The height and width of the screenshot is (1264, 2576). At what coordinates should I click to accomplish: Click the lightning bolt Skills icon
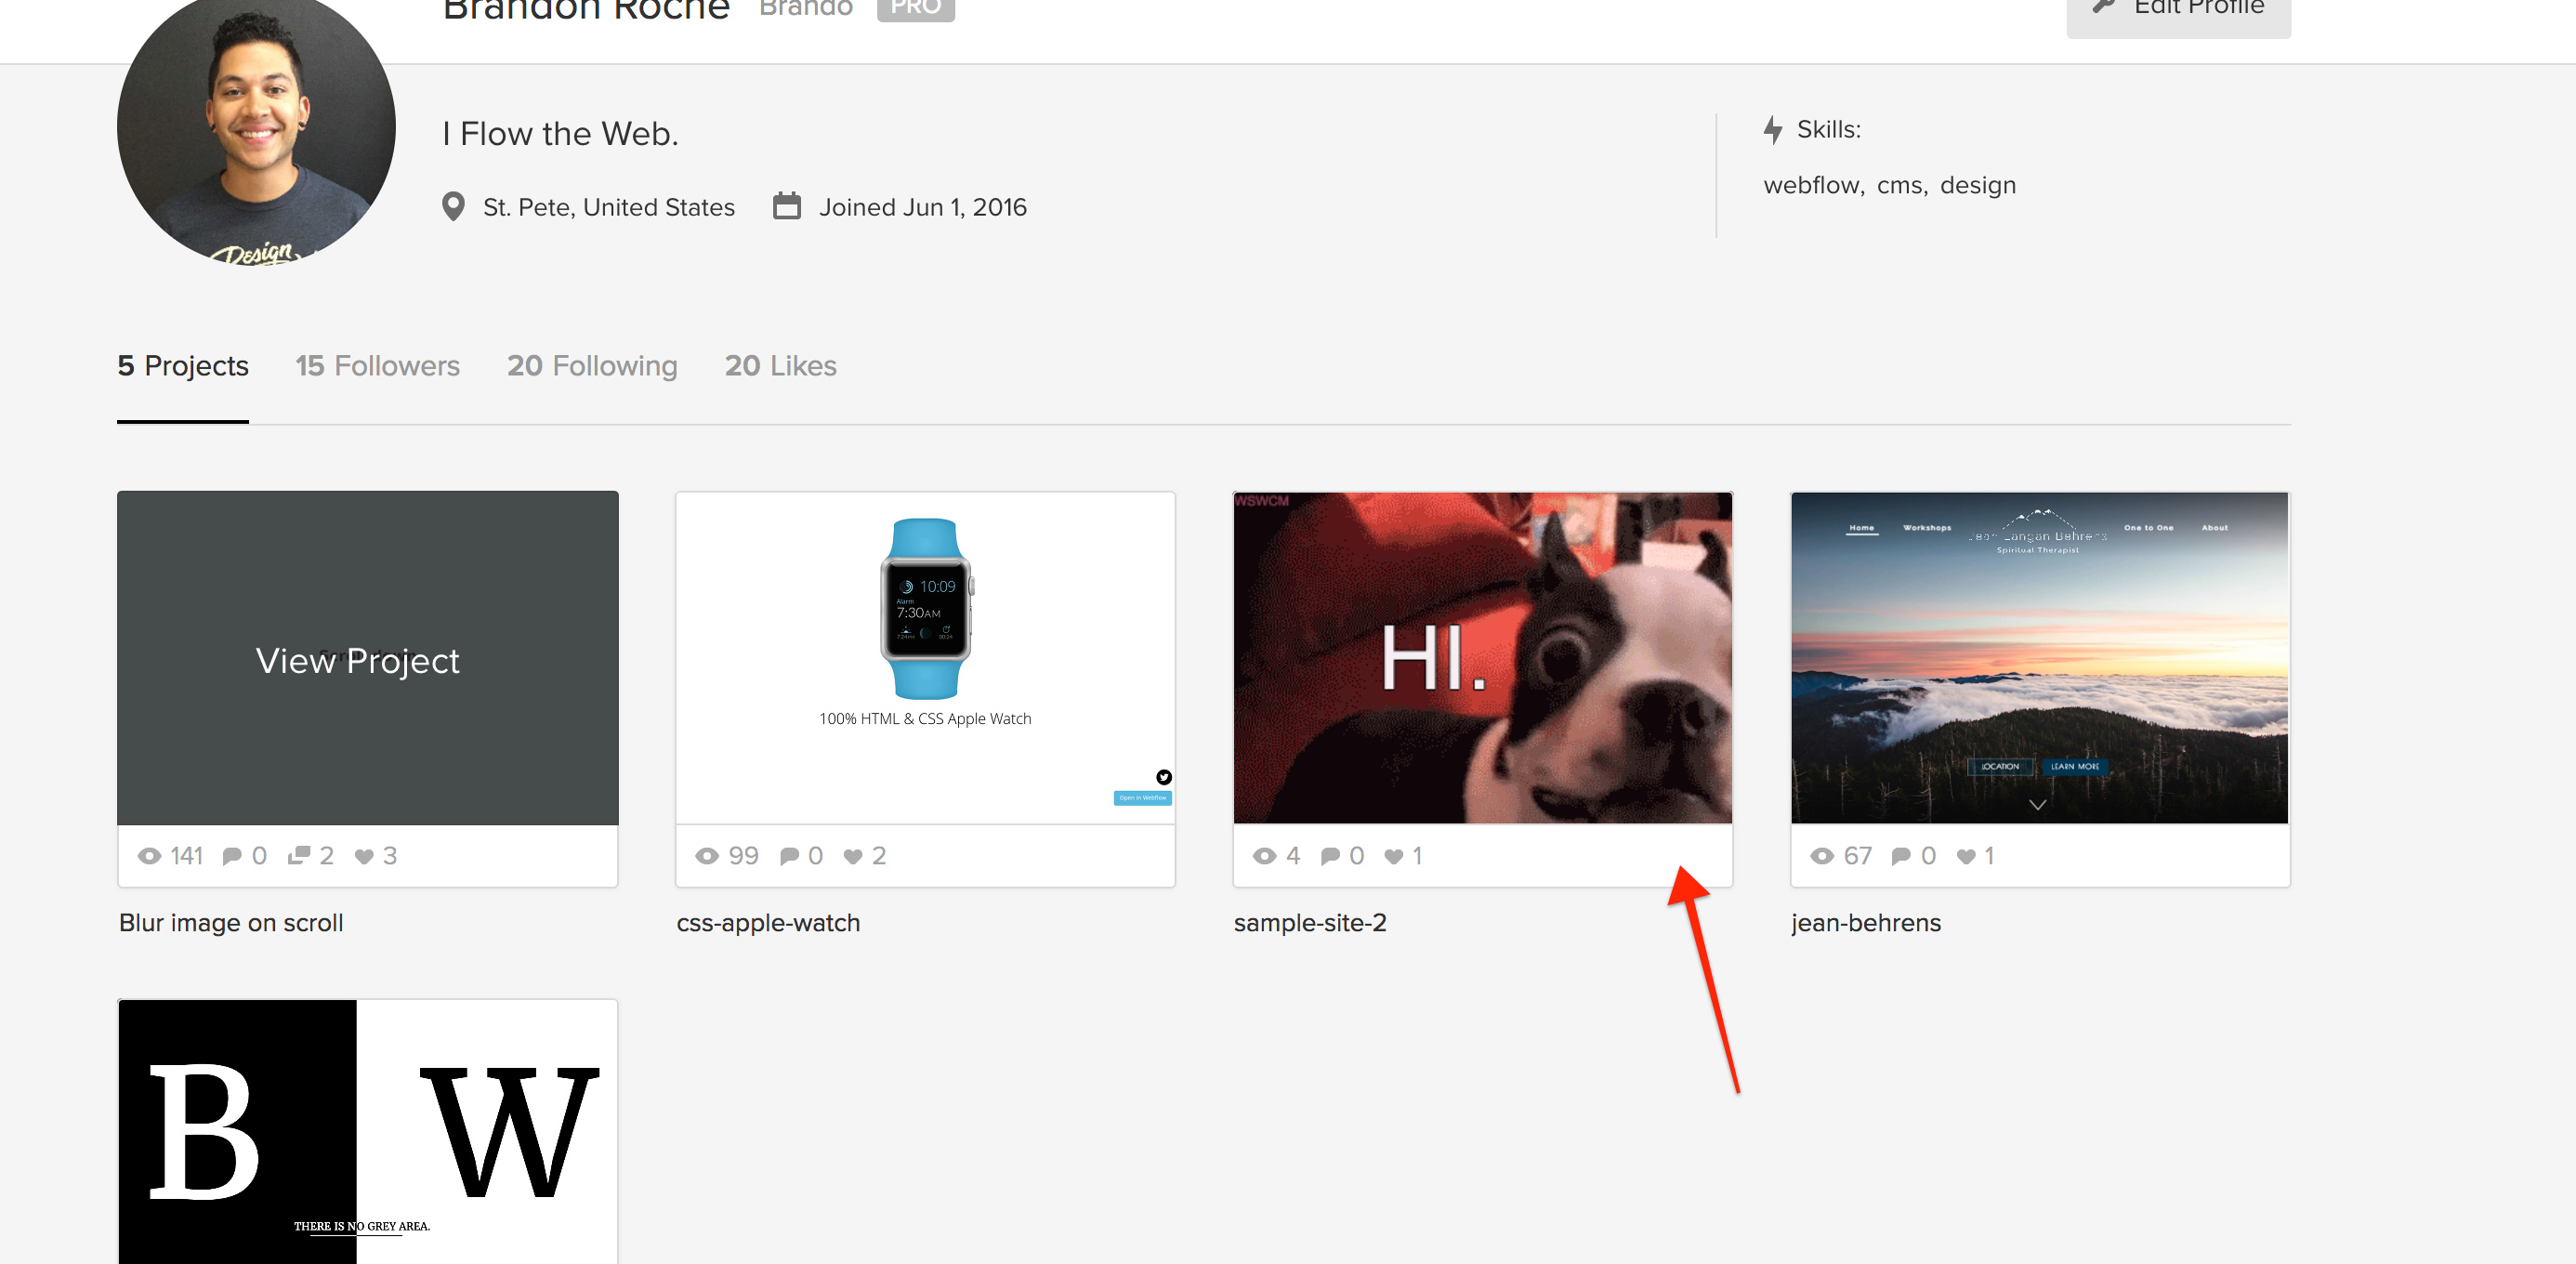(1773, 130)
